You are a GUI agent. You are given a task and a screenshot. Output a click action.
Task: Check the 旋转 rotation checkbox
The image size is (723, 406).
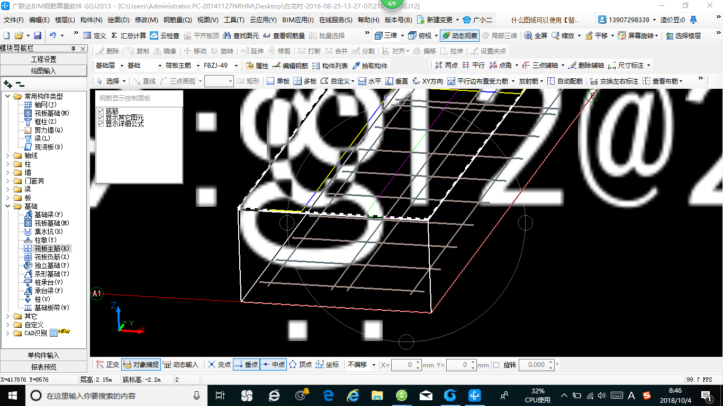click(496, 365)
